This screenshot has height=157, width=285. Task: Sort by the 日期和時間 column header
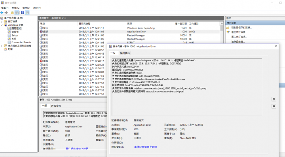(x=102, y=24)
